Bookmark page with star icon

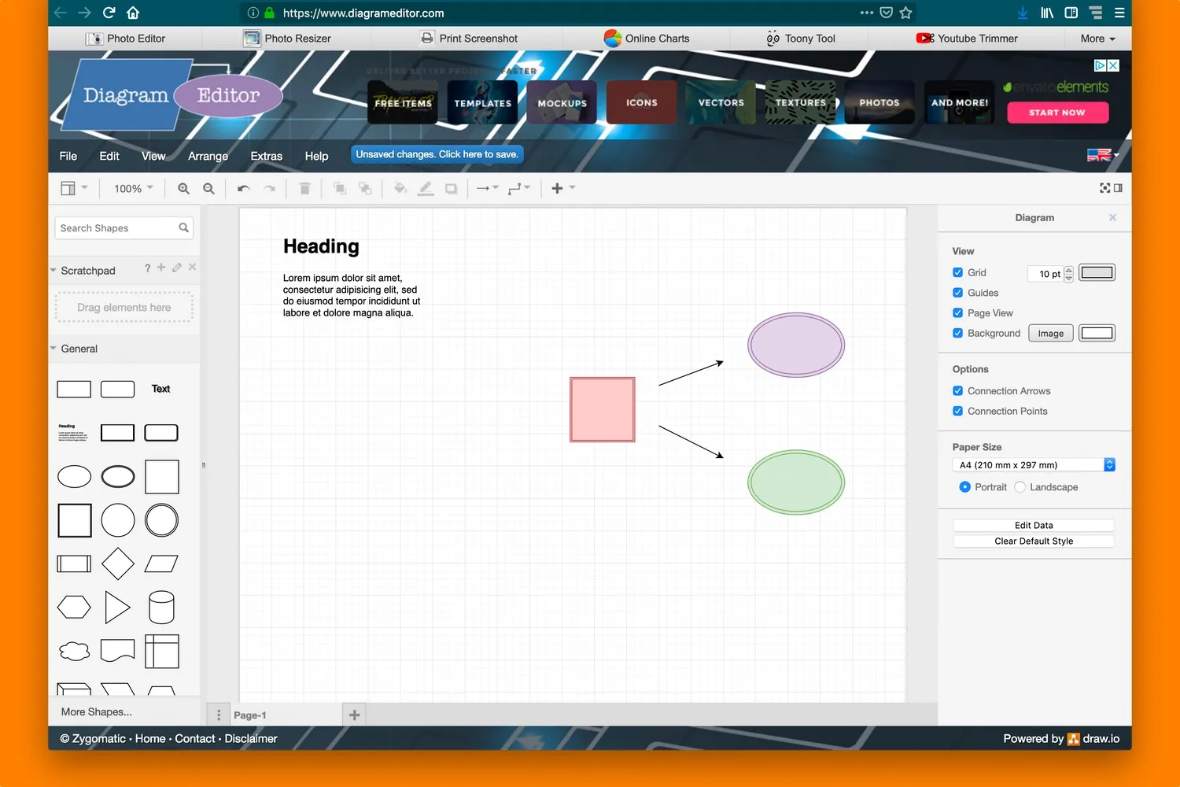905,13
